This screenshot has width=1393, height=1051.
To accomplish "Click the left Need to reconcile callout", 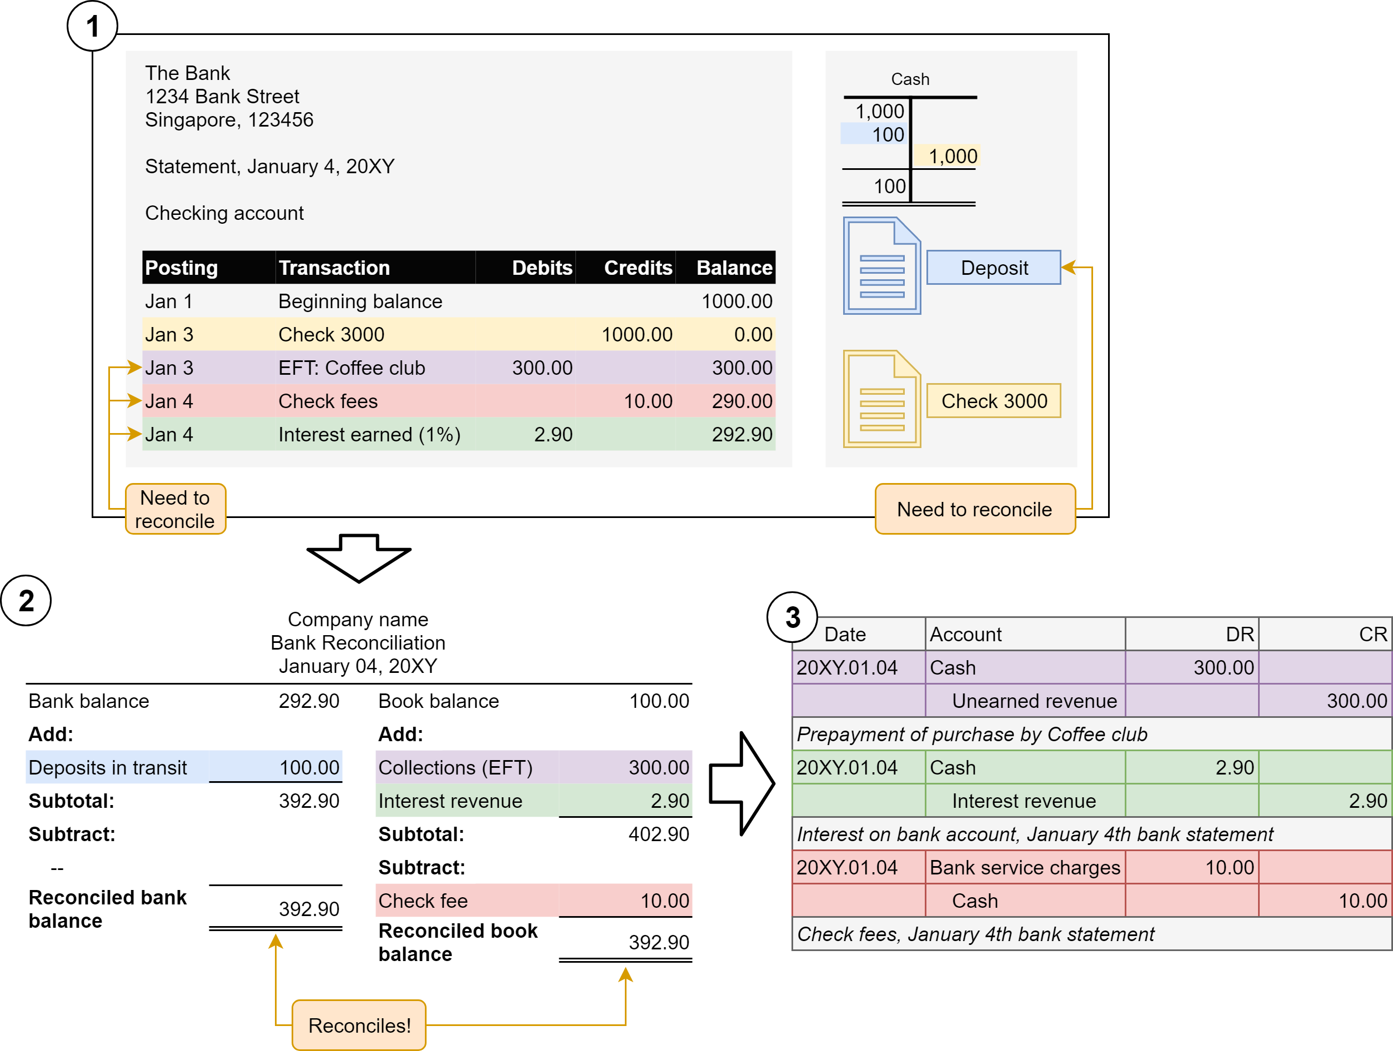I will [175, 509].
